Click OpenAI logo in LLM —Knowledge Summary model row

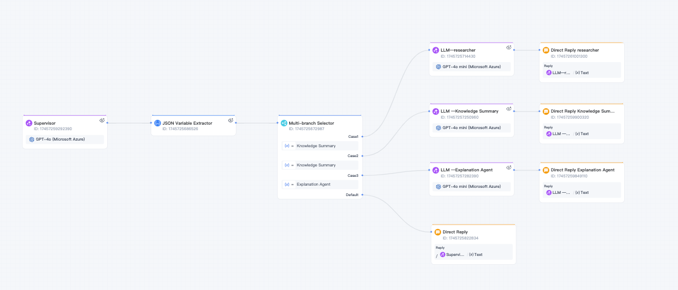pyautogui.click(x=438, y=127)
